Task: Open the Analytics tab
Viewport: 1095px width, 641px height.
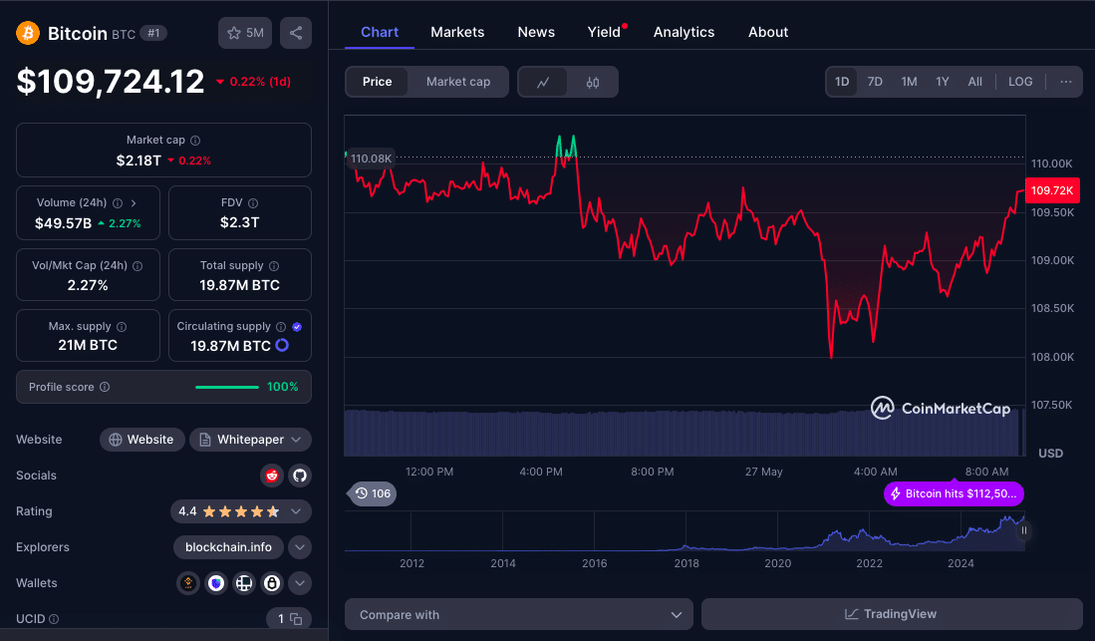Action: coord(684,32)
